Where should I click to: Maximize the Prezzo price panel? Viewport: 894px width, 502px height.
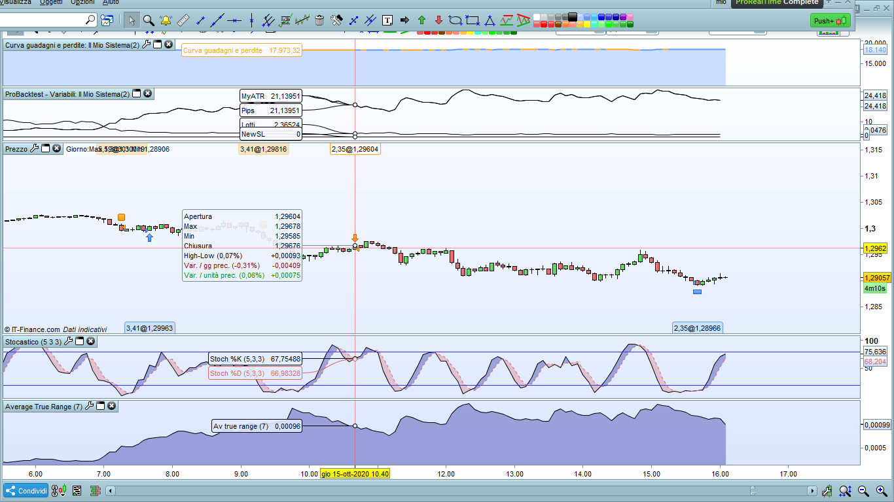pos(46,148)
